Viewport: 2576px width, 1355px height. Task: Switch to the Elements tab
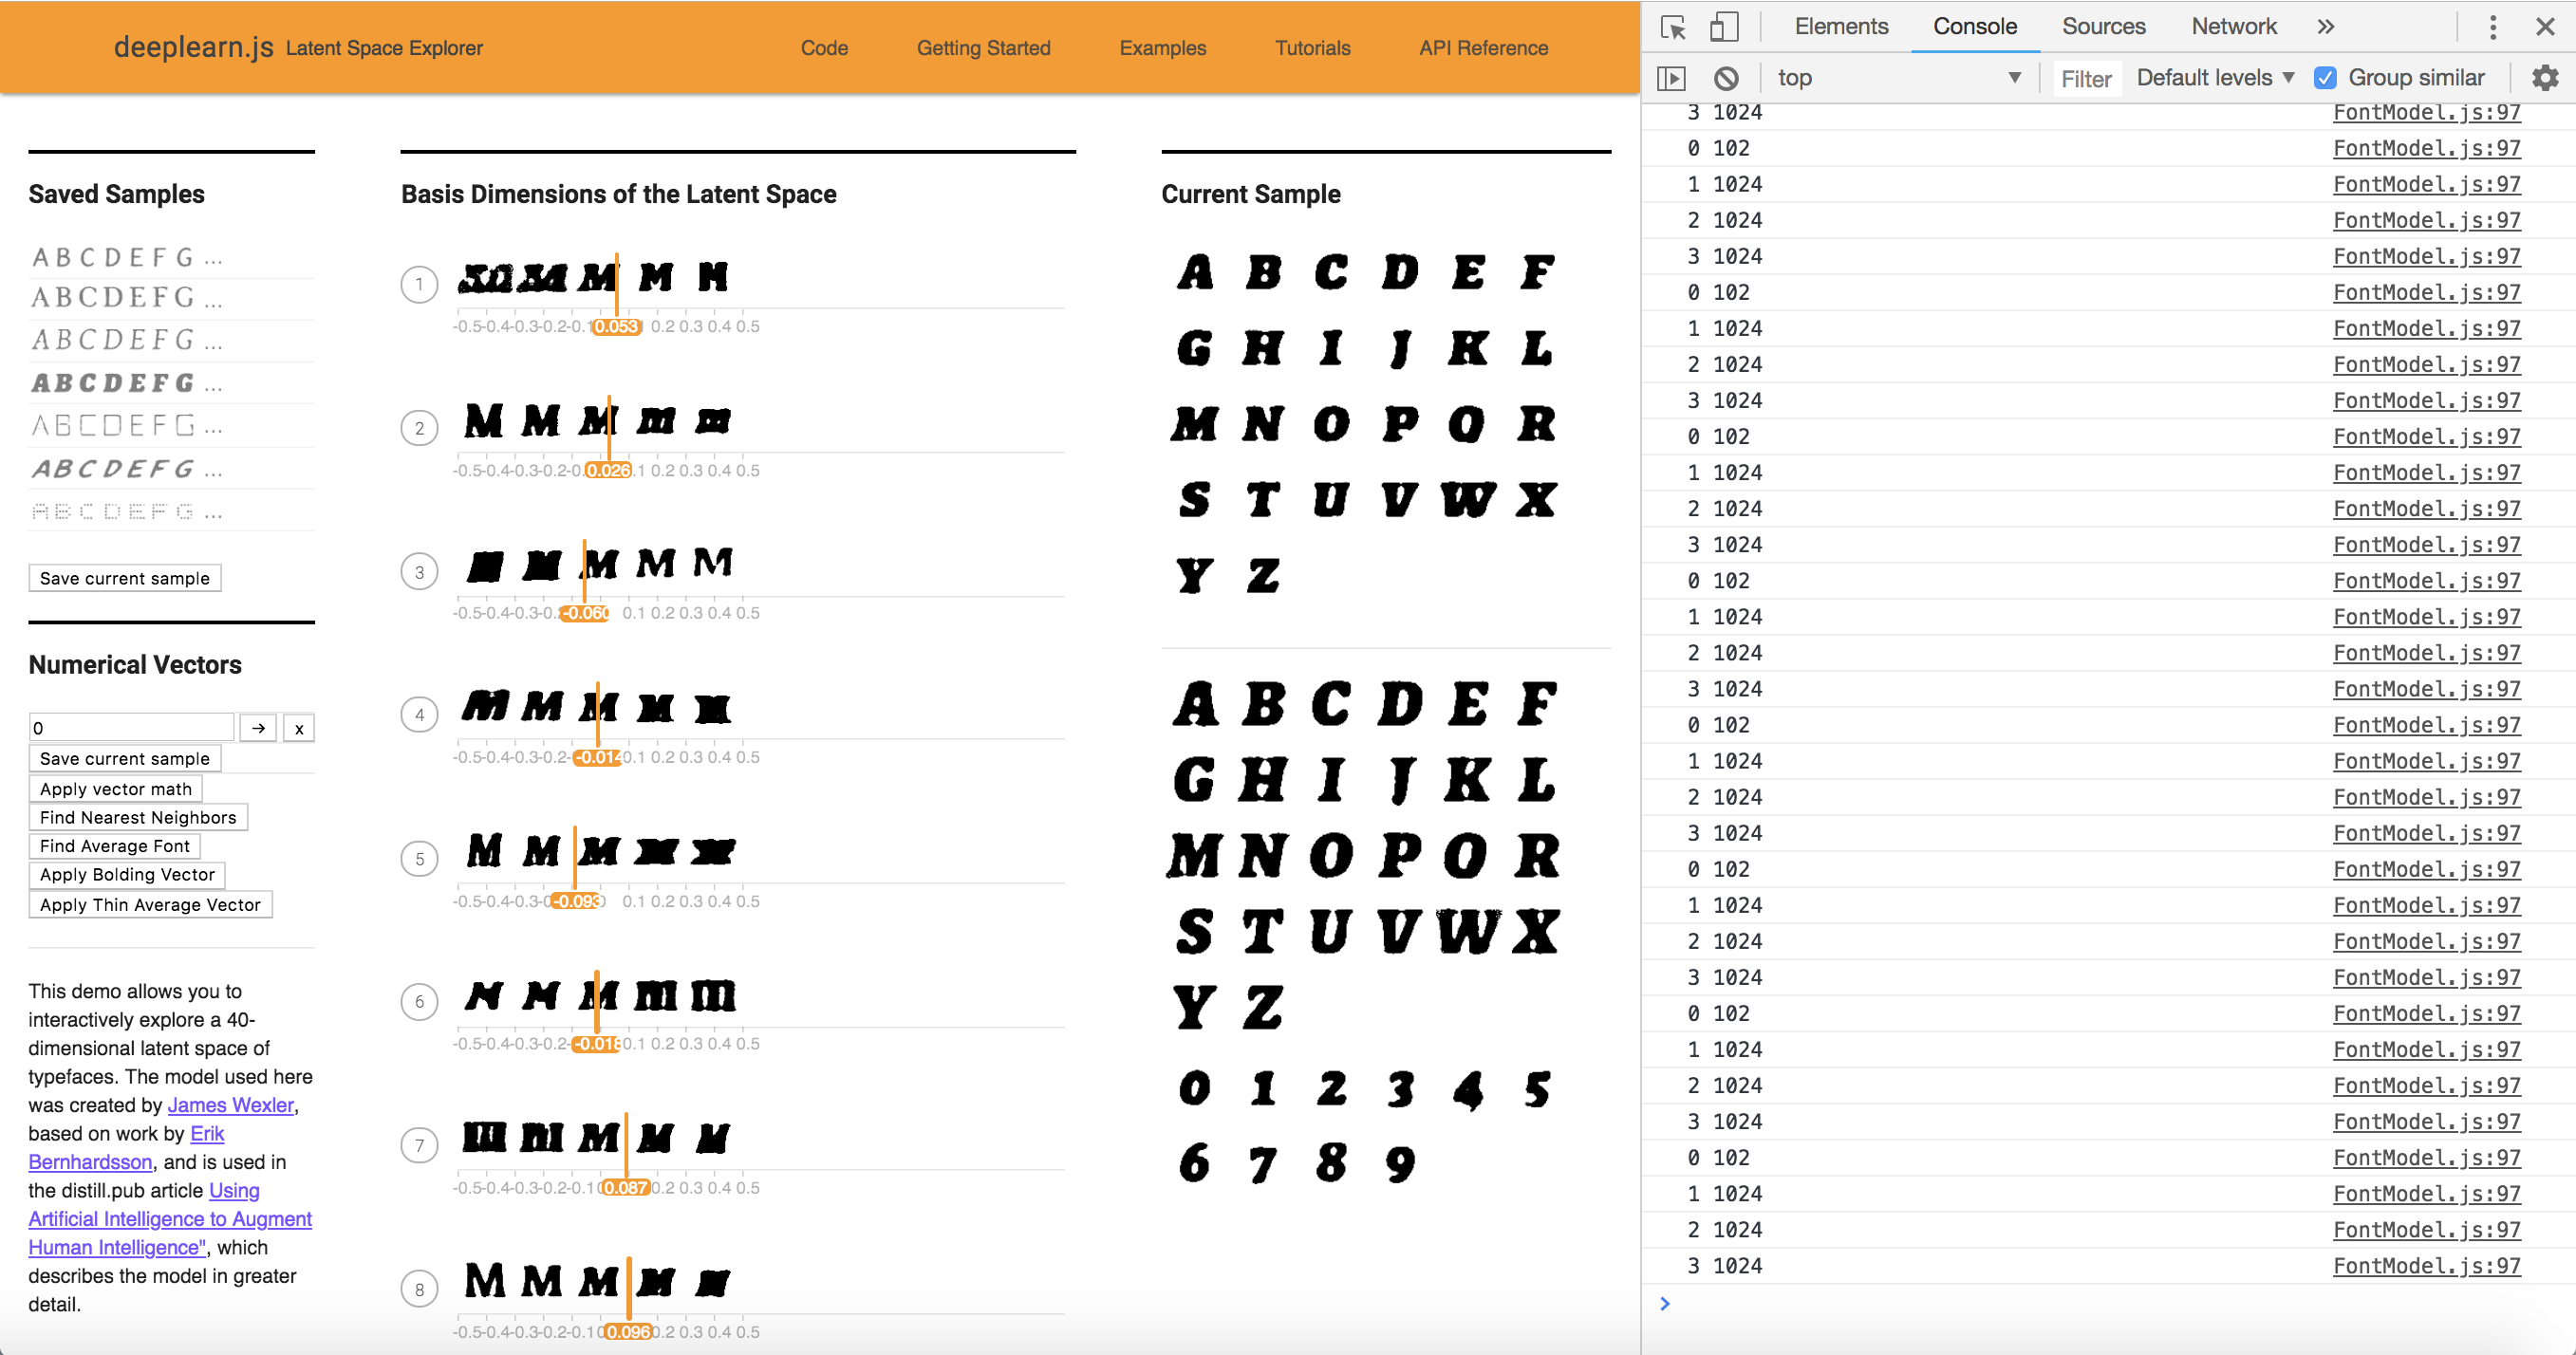click(1841, 27)
